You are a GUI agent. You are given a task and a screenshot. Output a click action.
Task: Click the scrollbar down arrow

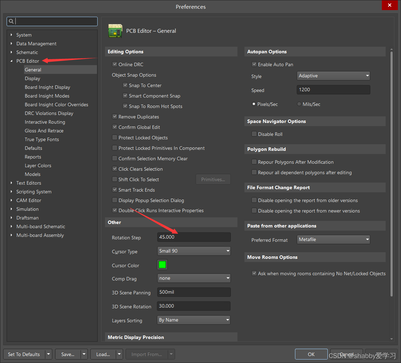tap(391, 339)
